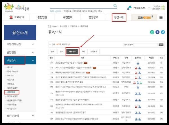Click the 미래도시 용산 site logo

22,8
